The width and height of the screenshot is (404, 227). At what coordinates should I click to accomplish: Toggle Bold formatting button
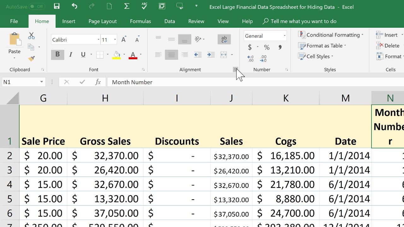[57, 55]
